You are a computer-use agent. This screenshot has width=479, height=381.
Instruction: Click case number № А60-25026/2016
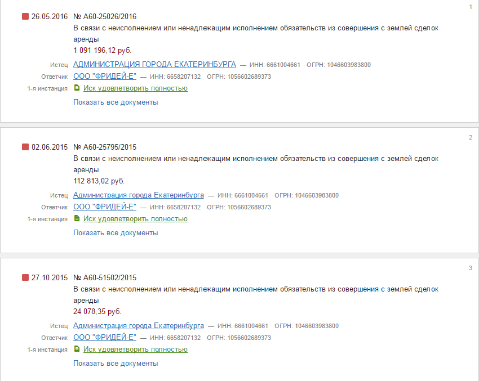(105, 16)
